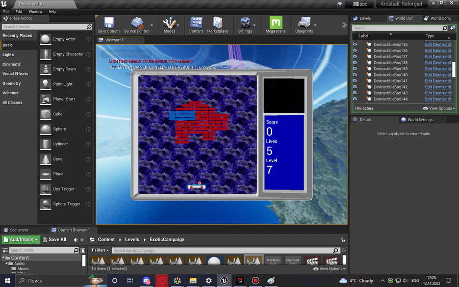Open World Outliner View Options dropdown
Screen dimensions: 459x287
pos(439,108)
